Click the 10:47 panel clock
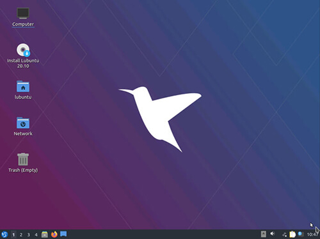The width and height of the screenshot is (320, 239). click(x=312, y=235)
